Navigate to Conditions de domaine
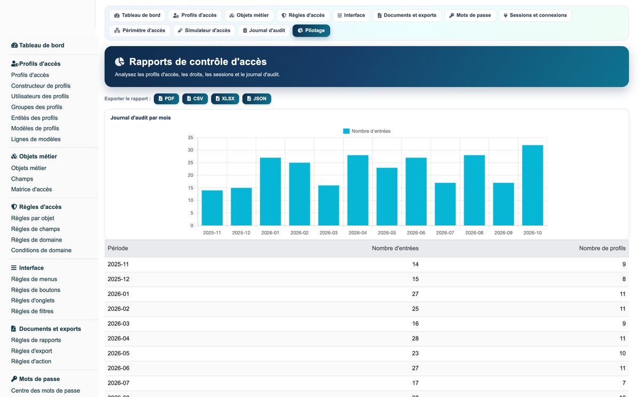Viewport: 641px width, 397px height. (x=41, y=251)
